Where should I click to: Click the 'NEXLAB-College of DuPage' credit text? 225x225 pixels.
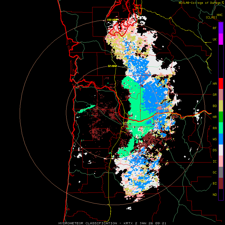click(200, 3)
